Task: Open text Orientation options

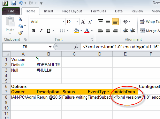Action: (126, 22)
